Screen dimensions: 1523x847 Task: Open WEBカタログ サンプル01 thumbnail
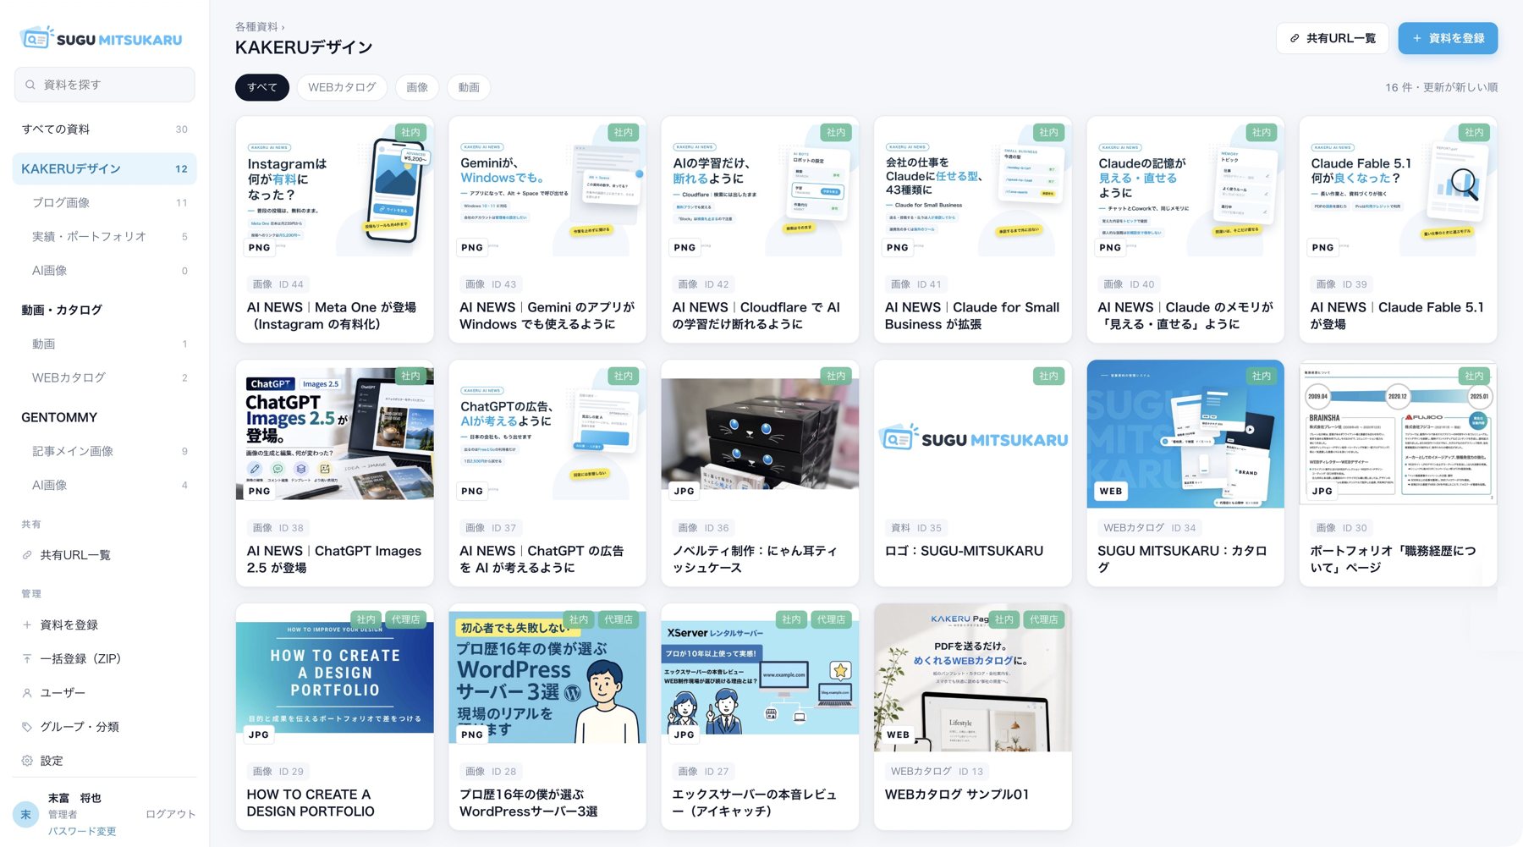[973, 678]
